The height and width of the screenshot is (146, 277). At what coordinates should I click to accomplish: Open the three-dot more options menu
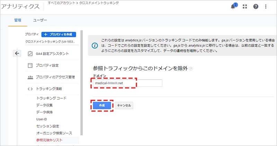click(x=266, y=7)
